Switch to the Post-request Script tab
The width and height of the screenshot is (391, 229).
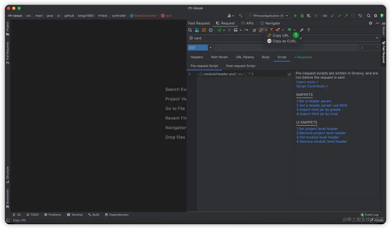(x=240, y=66)
